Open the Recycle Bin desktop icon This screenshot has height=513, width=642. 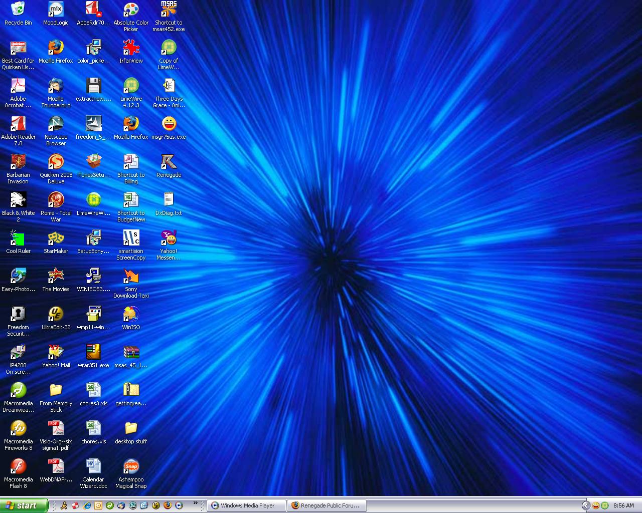pos(18,10)
